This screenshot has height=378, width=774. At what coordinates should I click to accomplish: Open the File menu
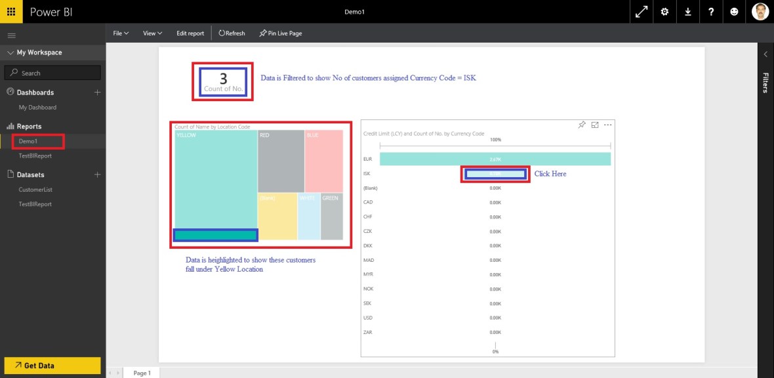121,33
